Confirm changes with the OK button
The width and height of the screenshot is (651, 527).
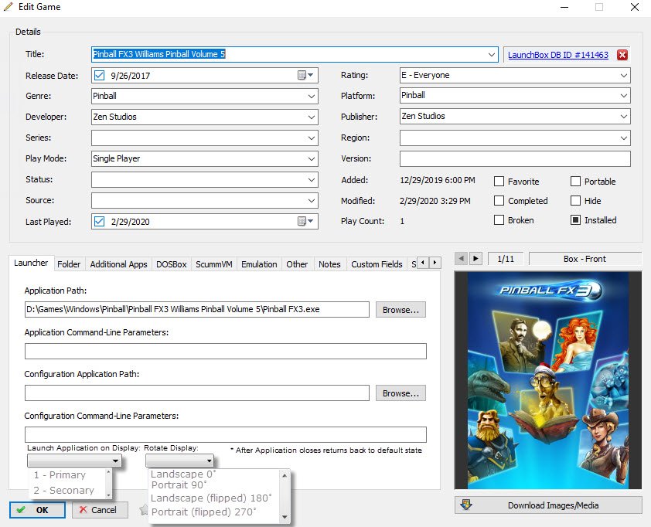click(37, 510)
